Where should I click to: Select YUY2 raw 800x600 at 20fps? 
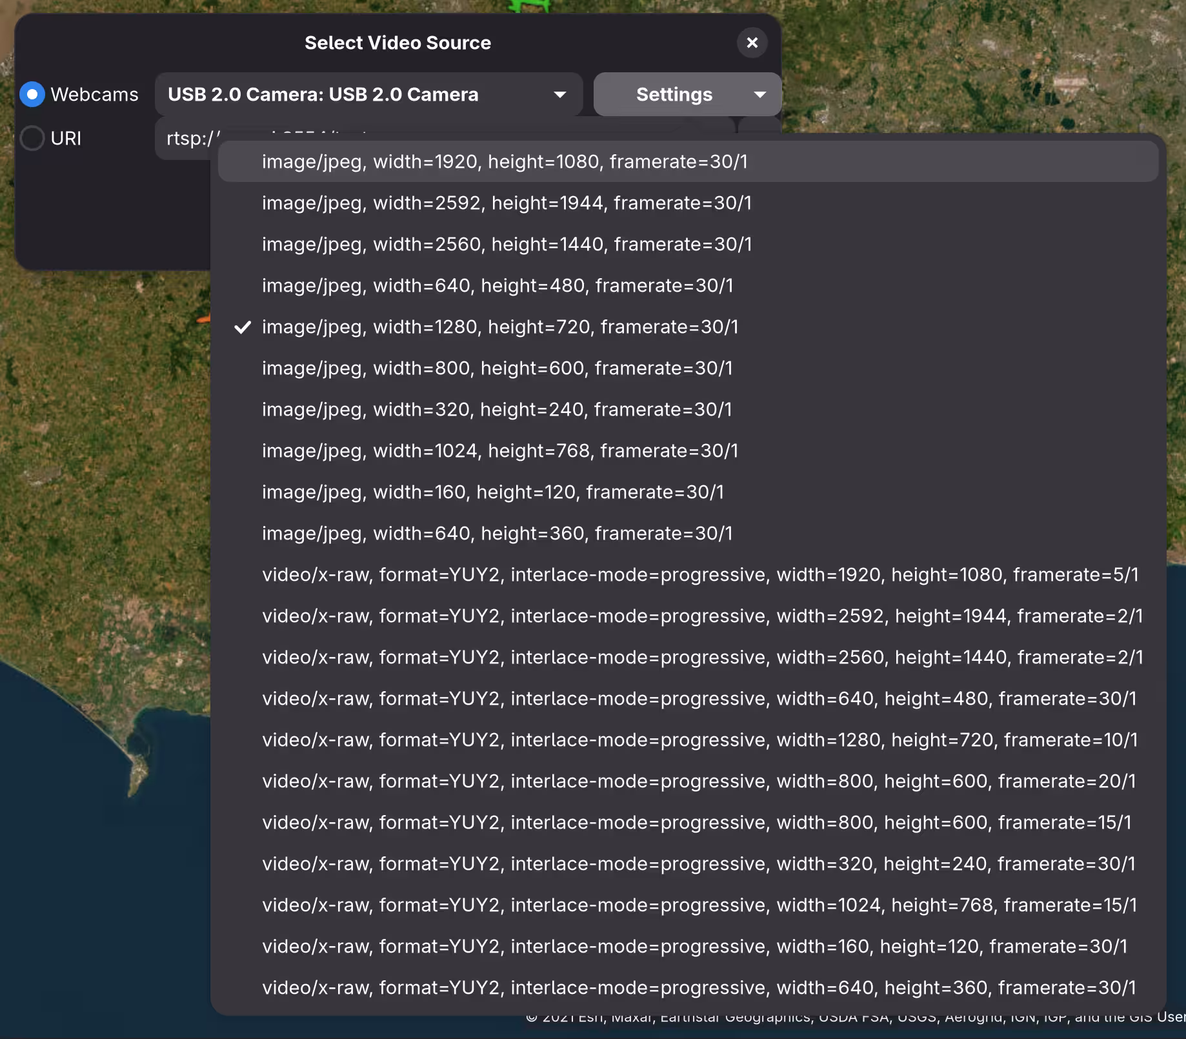click(x=699, y=781)
